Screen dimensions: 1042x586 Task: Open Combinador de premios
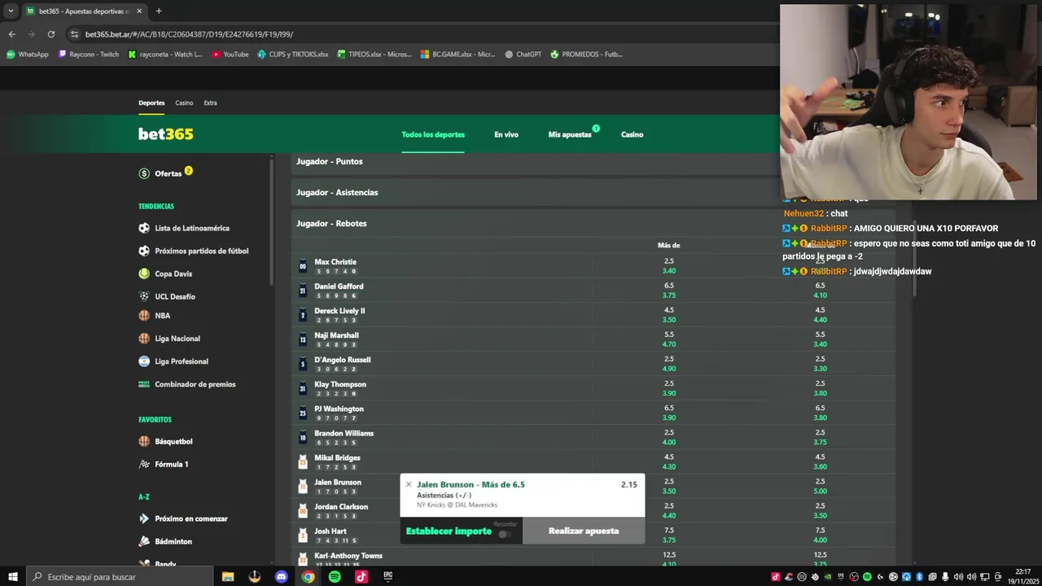click(x=195, y=384)
